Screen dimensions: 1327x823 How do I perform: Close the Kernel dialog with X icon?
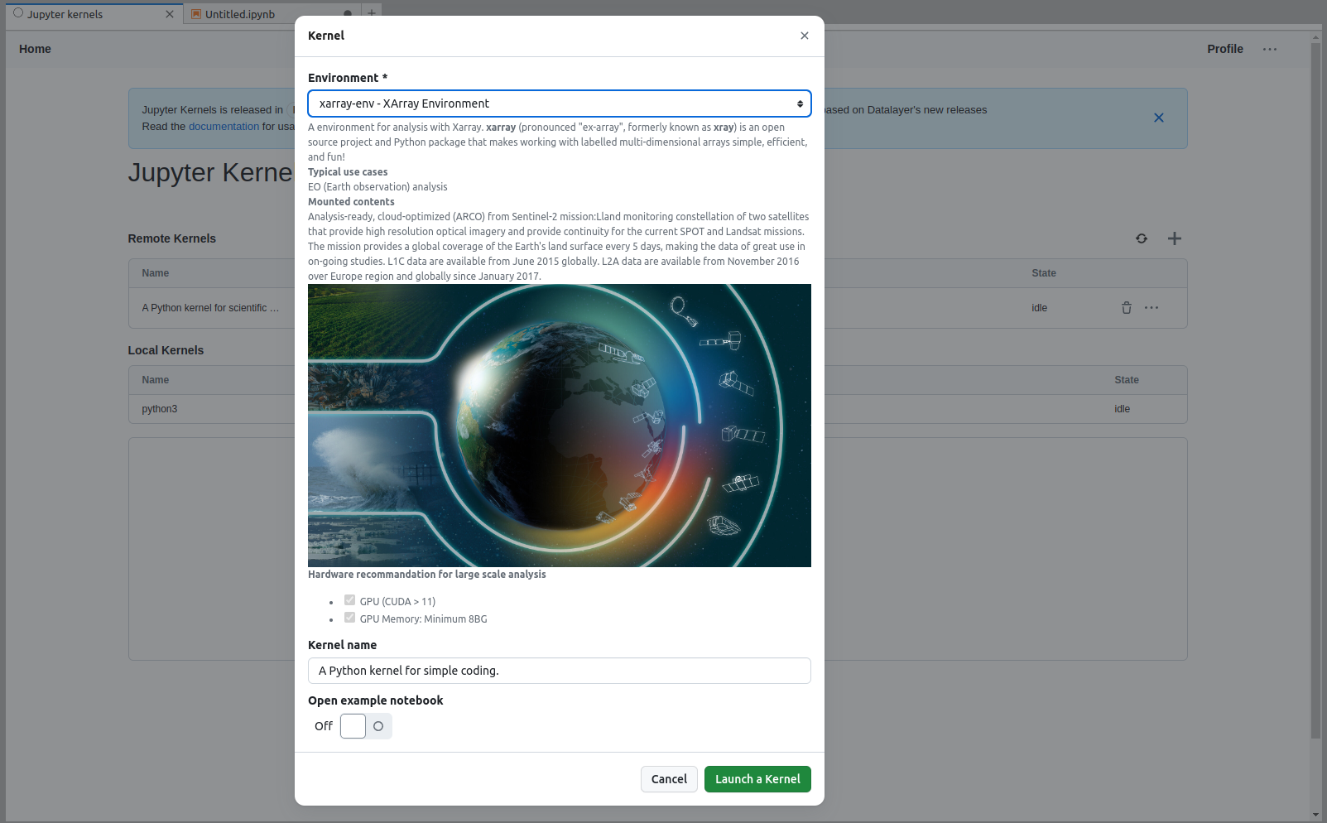click(805, 36)
